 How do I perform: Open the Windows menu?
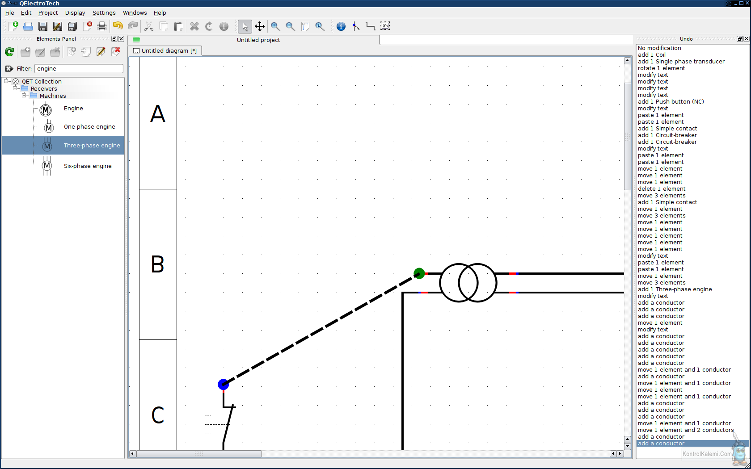(135, 13)
